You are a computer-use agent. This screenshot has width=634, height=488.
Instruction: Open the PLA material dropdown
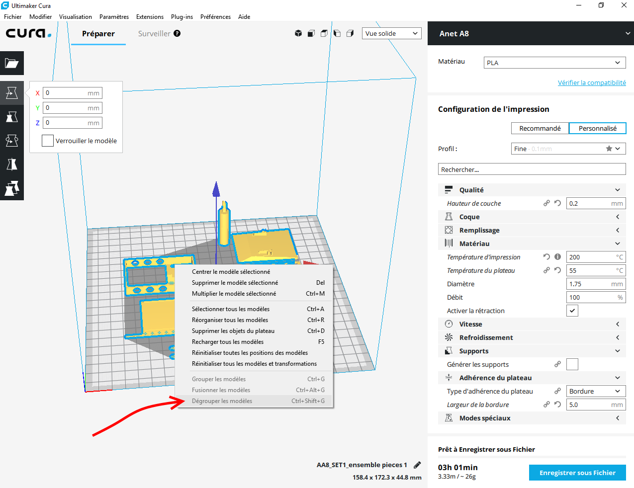click(554, 63)
